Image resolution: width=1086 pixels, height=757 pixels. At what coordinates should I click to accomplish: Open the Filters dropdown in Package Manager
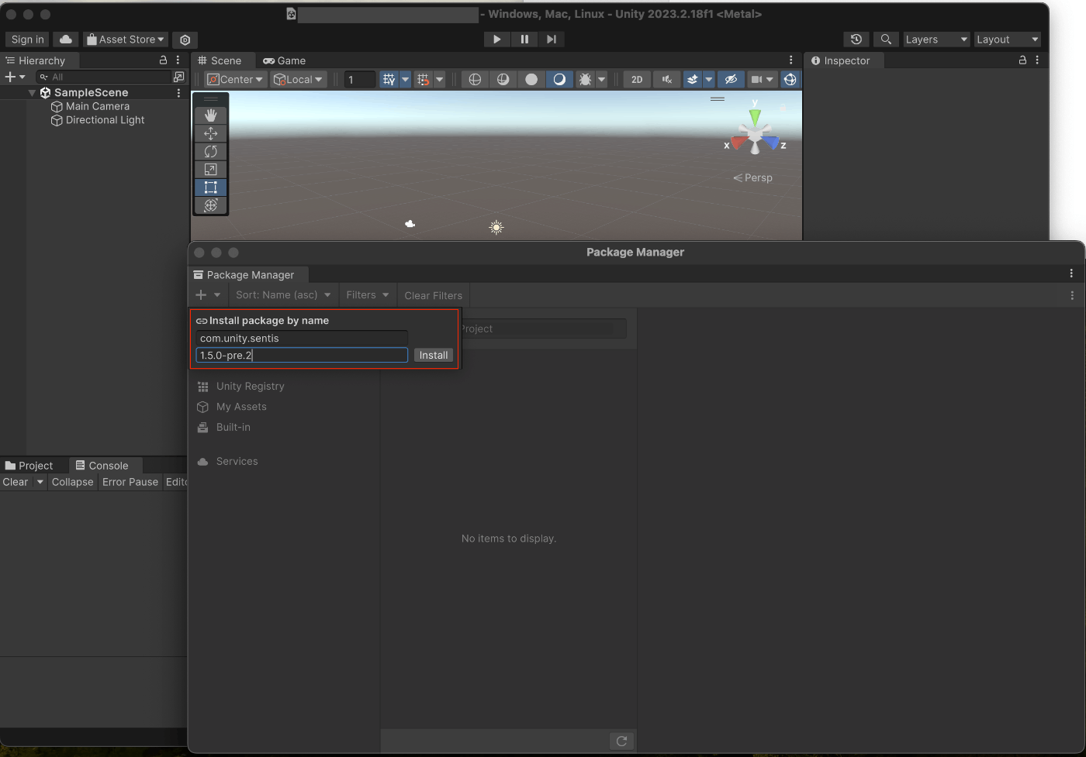[368, 295]
